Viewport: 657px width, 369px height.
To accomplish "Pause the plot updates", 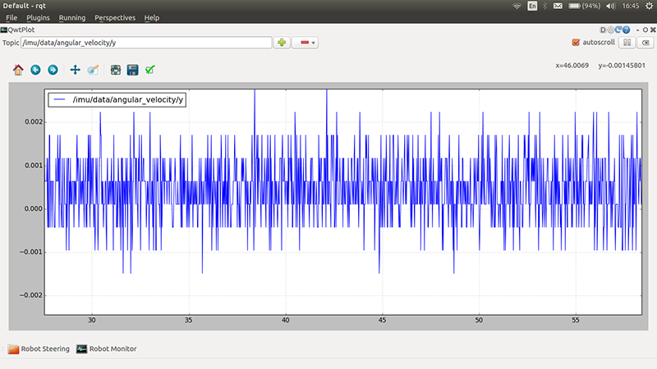I will (x=626, y=42).
